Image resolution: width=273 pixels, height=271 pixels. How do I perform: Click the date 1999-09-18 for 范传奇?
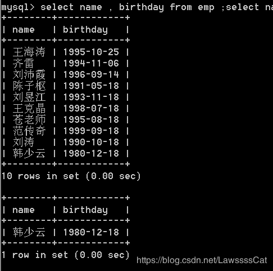pos(91,131)
